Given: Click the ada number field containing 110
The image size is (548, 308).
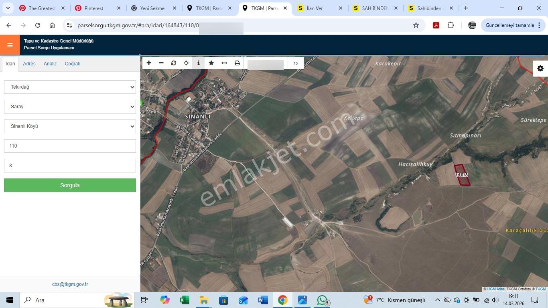Looking at the screenshot, I should click(70, 146).
